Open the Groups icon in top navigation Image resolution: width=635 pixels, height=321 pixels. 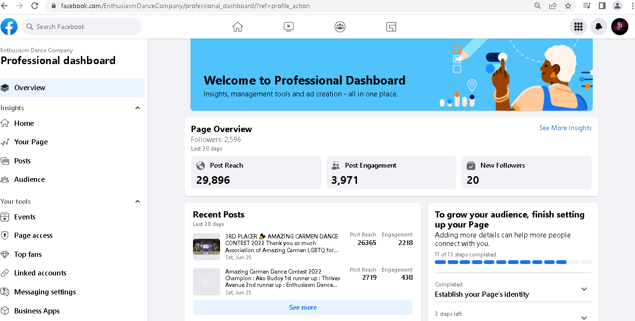point(340,27)
